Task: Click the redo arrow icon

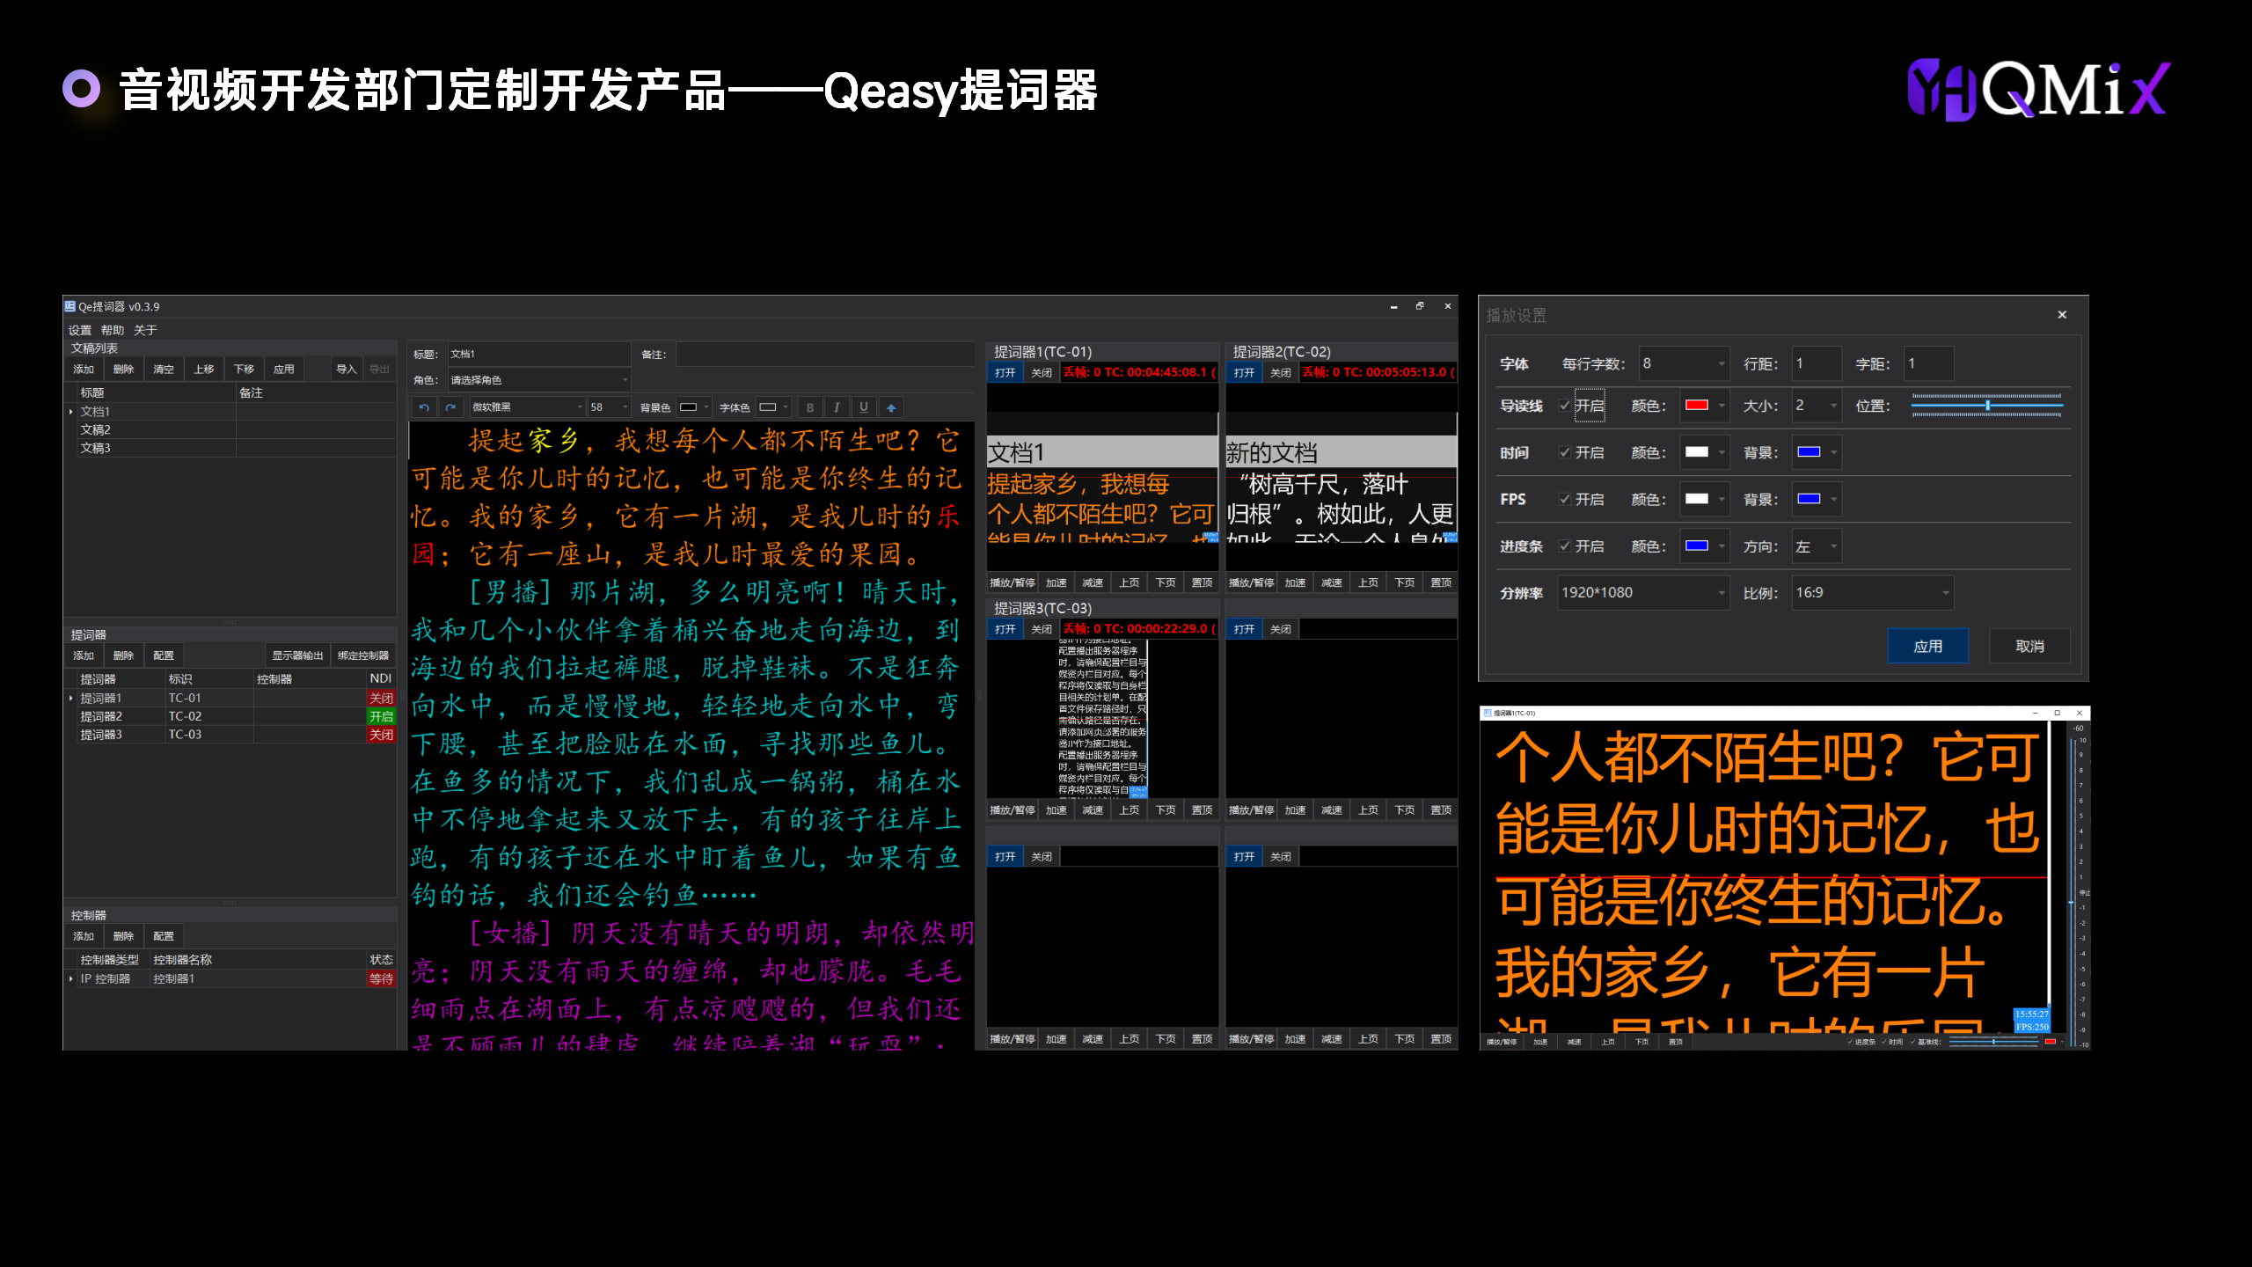Action: coord(450,407)
